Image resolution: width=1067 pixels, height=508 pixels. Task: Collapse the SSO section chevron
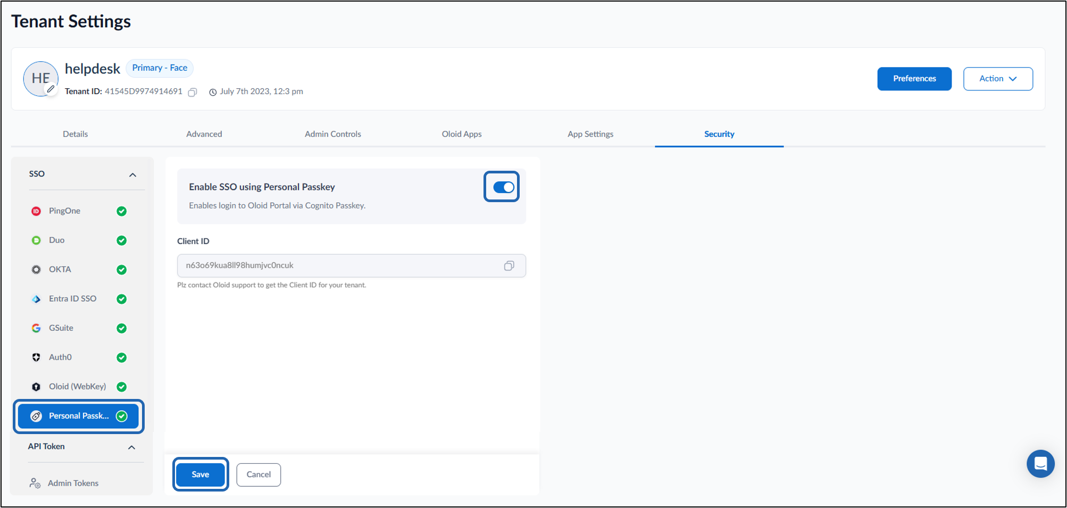coord(132,175)
